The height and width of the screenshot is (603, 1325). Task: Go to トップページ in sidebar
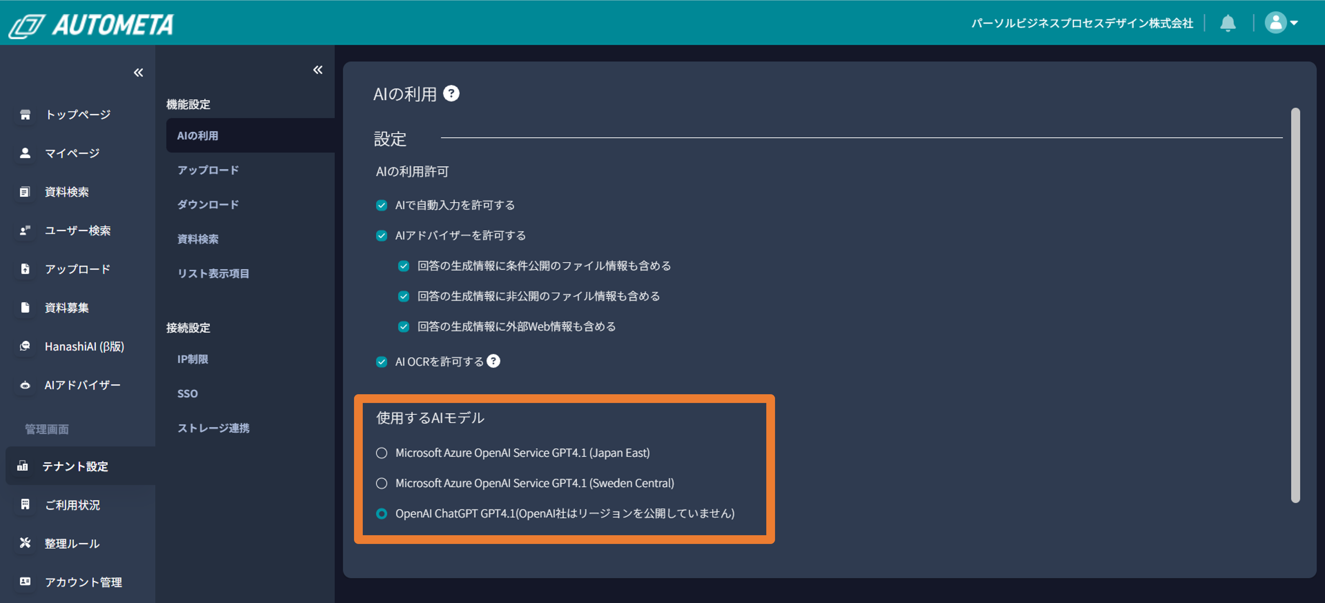pyautogui.click(x=78, y=115)
